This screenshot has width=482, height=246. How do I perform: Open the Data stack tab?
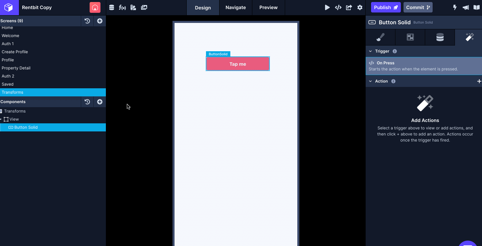pyautogui.click(x=440, y=37)
